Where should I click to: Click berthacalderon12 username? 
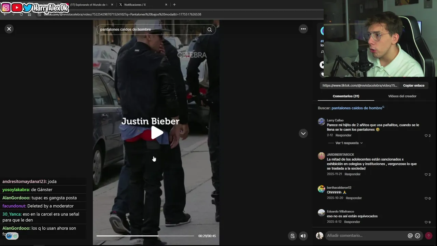click(339, 188)
